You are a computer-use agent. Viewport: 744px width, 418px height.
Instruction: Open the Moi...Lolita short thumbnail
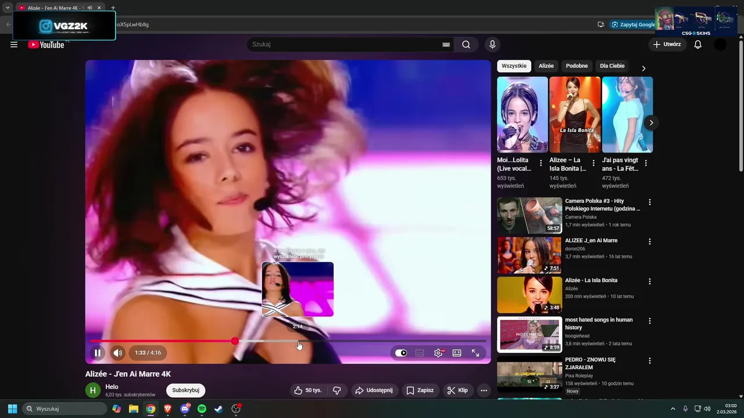click(523, 114)
